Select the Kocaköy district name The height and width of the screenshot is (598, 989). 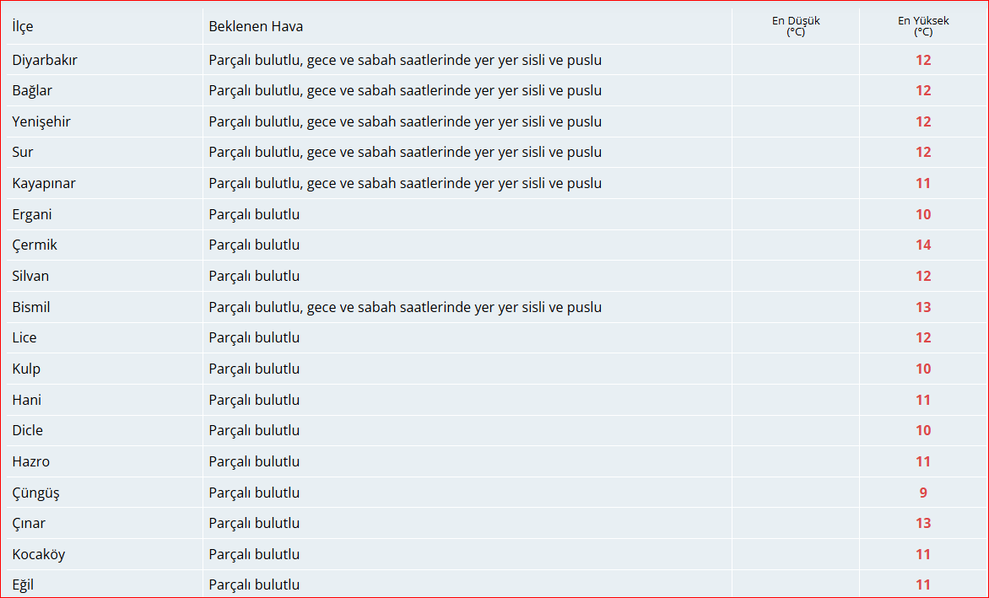(x=39, y=554)
